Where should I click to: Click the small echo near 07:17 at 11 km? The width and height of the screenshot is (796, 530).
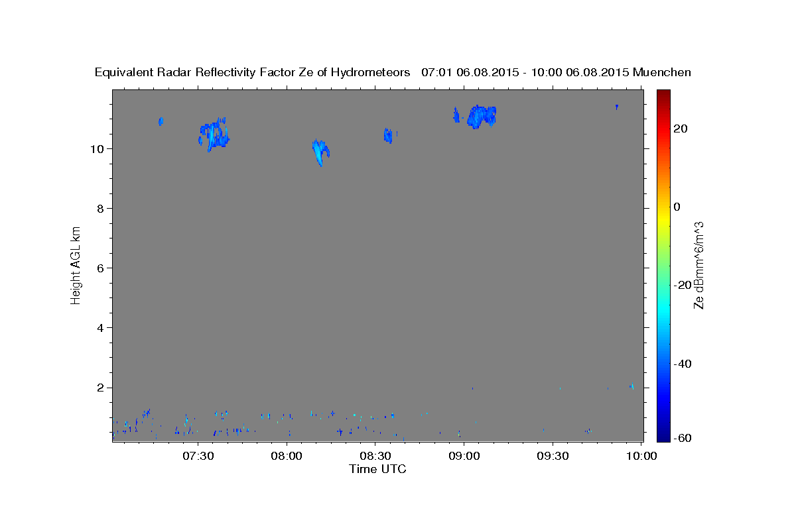[x=161, y=121]
